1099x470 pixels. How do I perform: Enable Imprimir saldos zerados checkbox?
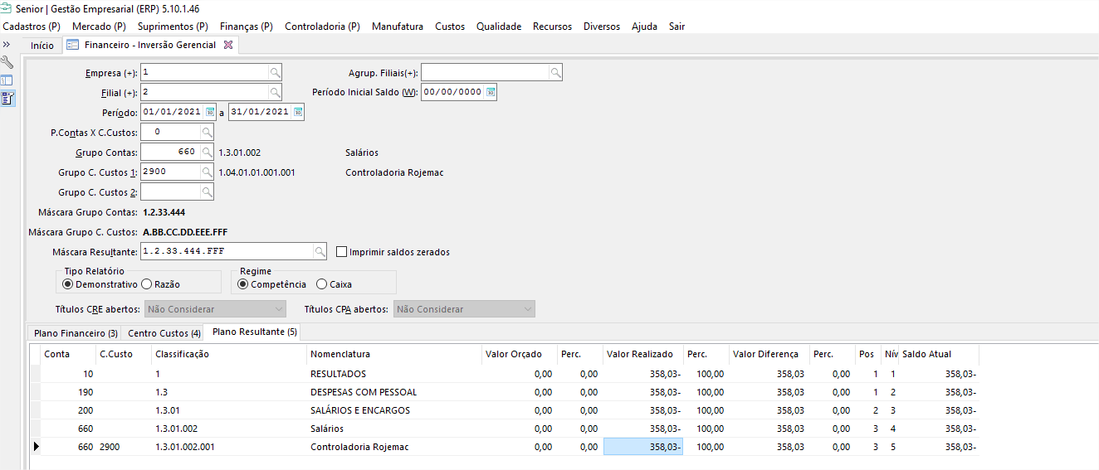pyautogui.click(x=342, y=252)
